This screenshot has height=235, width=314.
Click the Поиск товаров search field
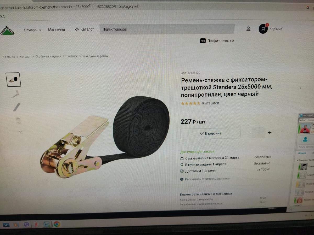[x=167, y=29]
